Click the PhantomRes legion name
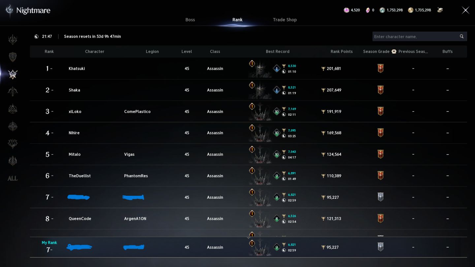 click(136, 176)
